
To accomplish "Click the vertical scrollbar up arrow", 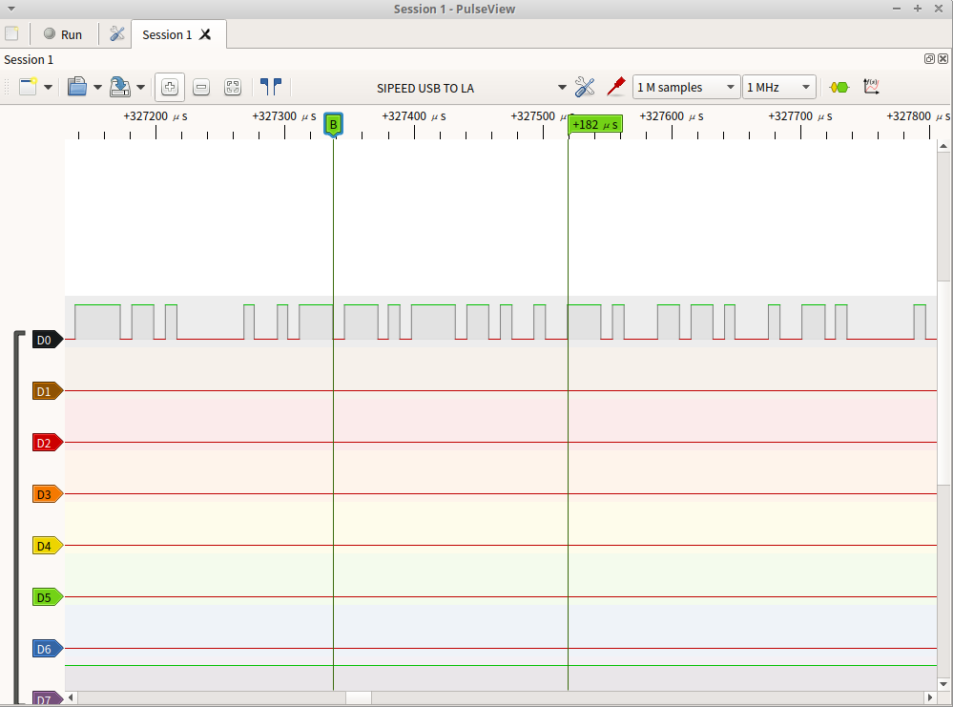I will coord(943,146).
